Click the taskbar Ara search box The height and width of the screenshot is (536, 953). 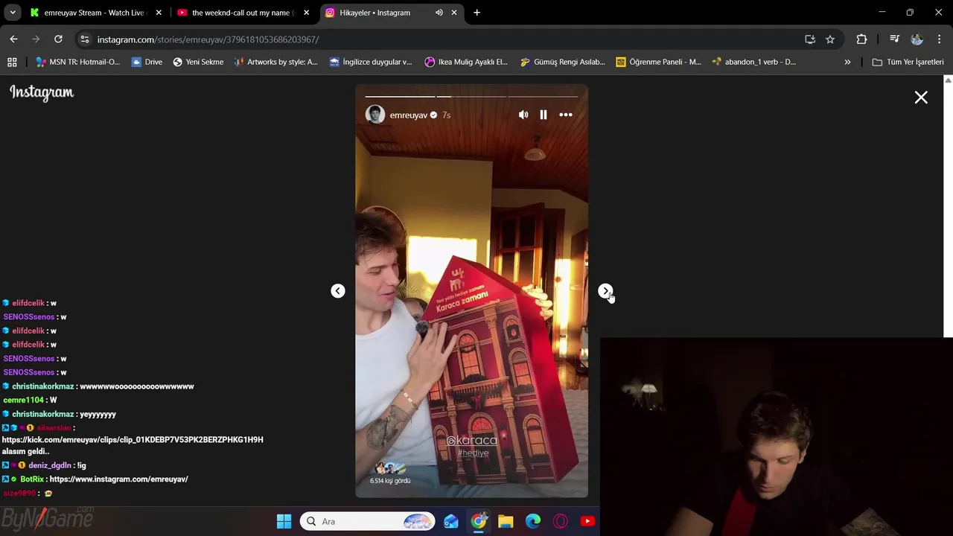[x=368, y=521]
